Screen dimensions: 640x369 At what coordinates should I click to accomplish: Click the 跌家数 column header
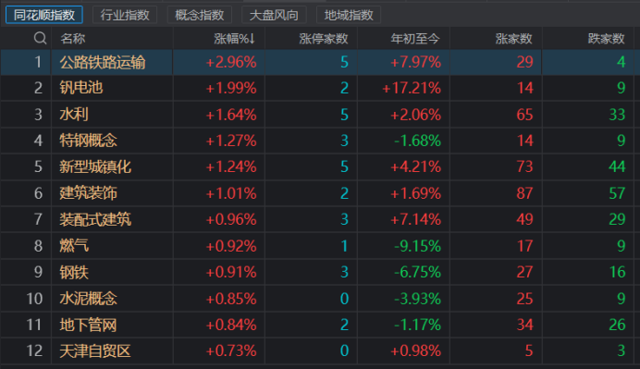606,39
